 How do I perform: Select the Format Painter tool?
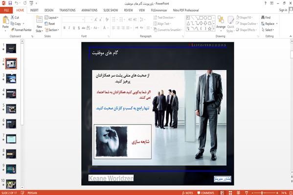point(21,30)
